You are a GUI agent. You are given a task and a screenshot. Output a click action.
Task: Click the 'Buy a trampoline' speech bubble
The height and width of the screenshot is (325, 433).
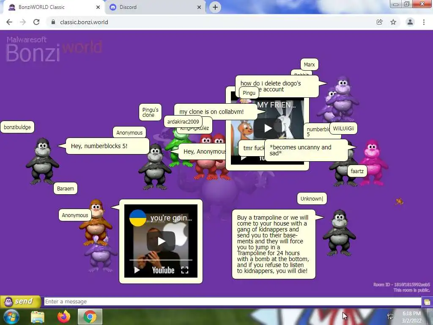coord(274,244)
